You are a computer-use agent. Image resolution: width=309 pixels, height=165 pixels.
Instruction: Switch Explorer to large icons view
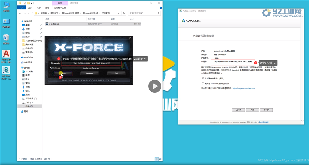(x=160, y=159)
